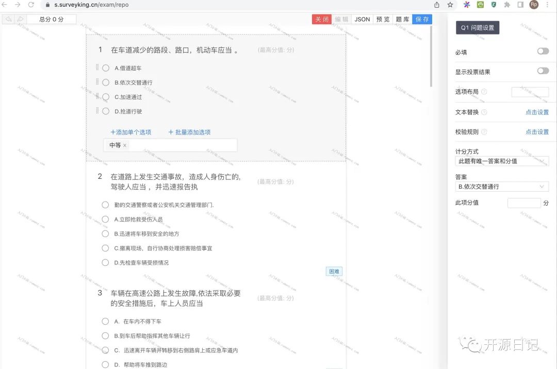The width and height of the screenshot is (557, 369).
Task: Click the editor redo arrow
Action: pyautogui.click(x=20, y=19)
